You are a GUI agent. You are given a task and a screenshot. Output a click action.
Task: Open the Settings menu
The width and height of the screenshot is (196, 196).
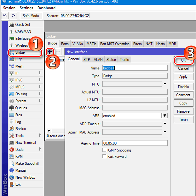coord(26,8)
